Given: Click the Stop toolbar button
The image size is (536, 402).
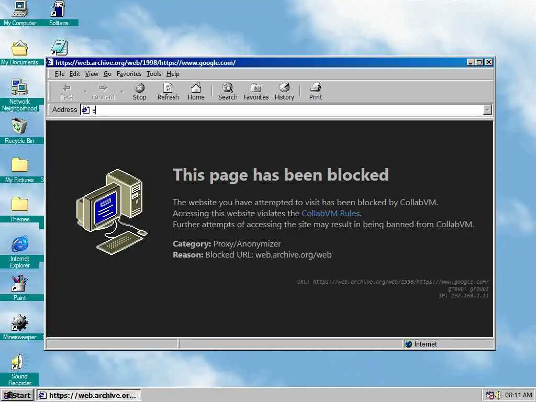Looking at the screenshot, I should 139,92.
